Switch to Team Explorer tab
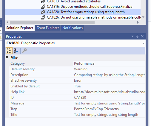This screenshot has width=151, height=126. tap(48, 28)
